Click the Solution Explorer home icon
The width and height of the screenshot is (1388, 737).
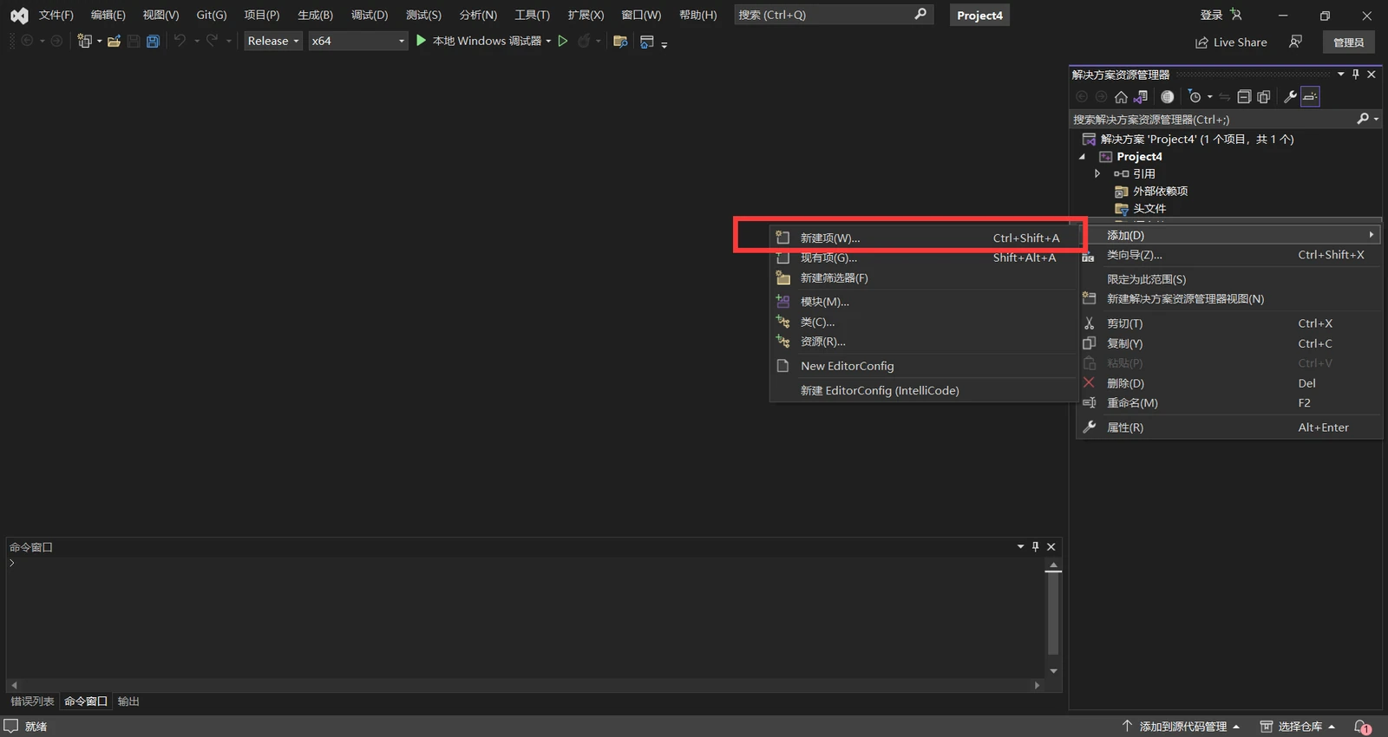(1121, 97)
